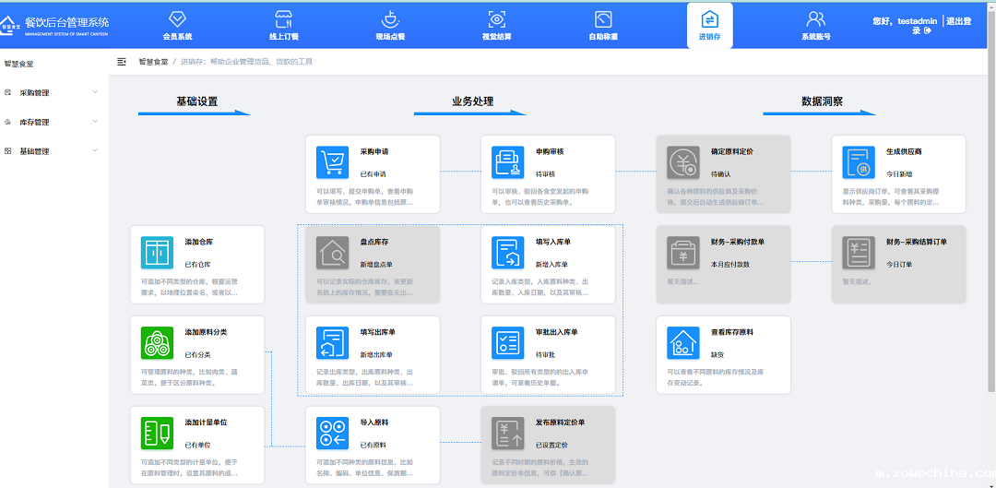Open the 现场点餐 dish icon
The image size is (996, 488).
coord(390,19)
